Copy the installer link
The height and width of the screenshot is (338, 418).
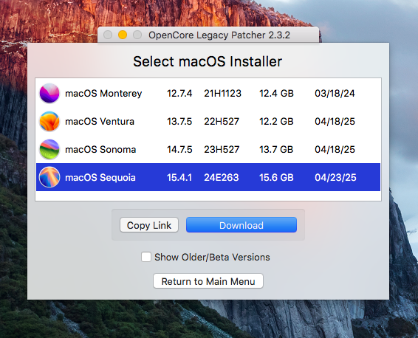click(x=149, y=225)
